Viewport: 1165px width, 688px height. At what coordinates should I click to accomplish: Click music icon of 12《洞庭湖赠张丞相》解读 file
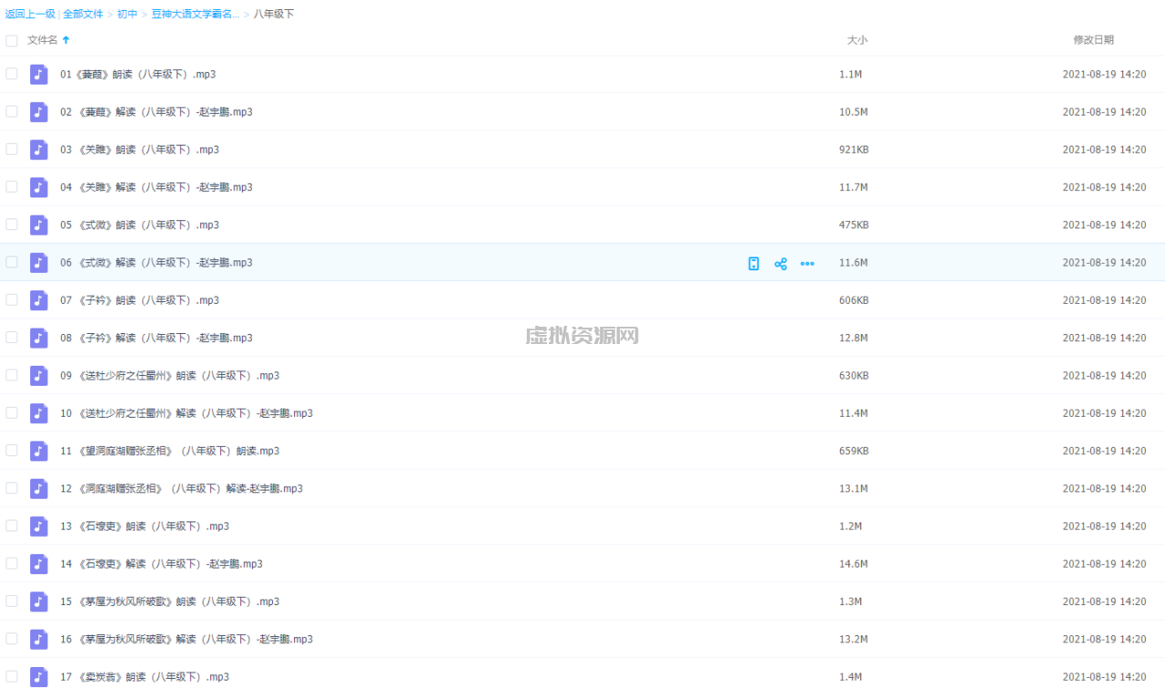(38, 489)
